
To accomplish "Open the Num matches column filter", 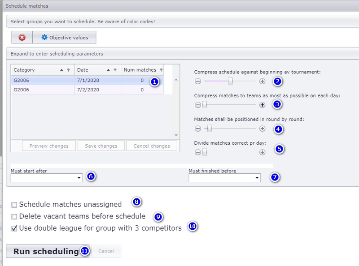I will click(161, 70).
